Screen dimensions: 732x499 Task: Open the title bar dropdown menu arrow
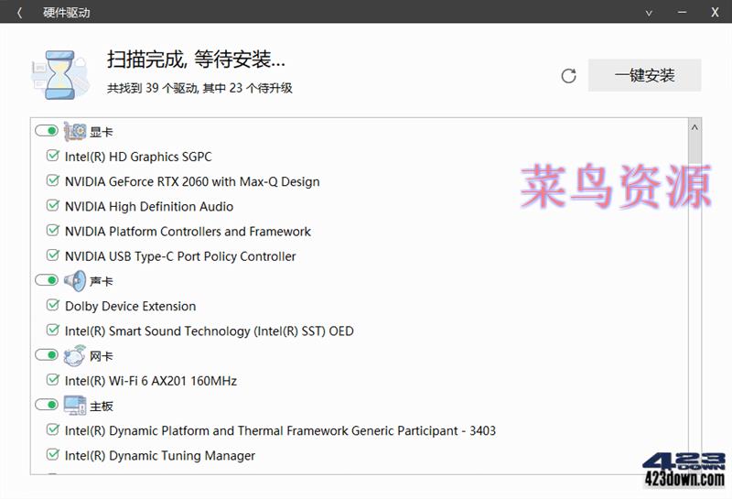[x=649, y=13]
